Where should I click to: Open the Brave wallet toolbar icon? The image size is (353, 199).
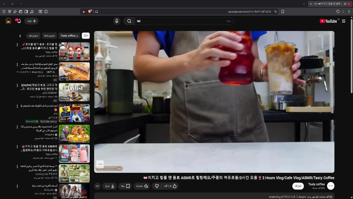pyautogui.click(x=20, y=12)
